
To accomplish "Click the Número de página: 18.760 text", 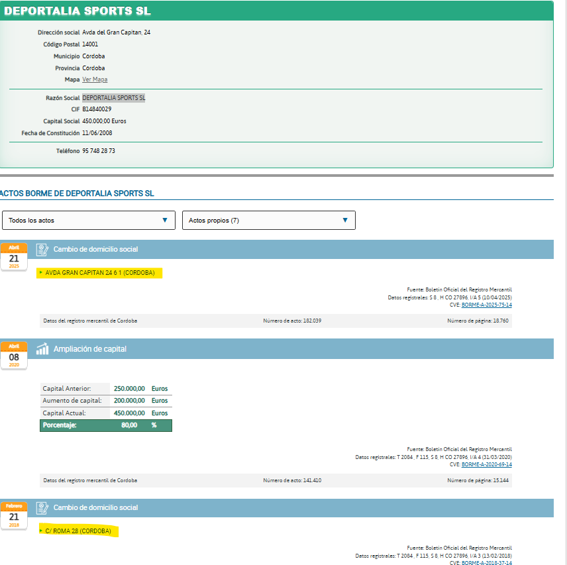I will tap(478, 321).
